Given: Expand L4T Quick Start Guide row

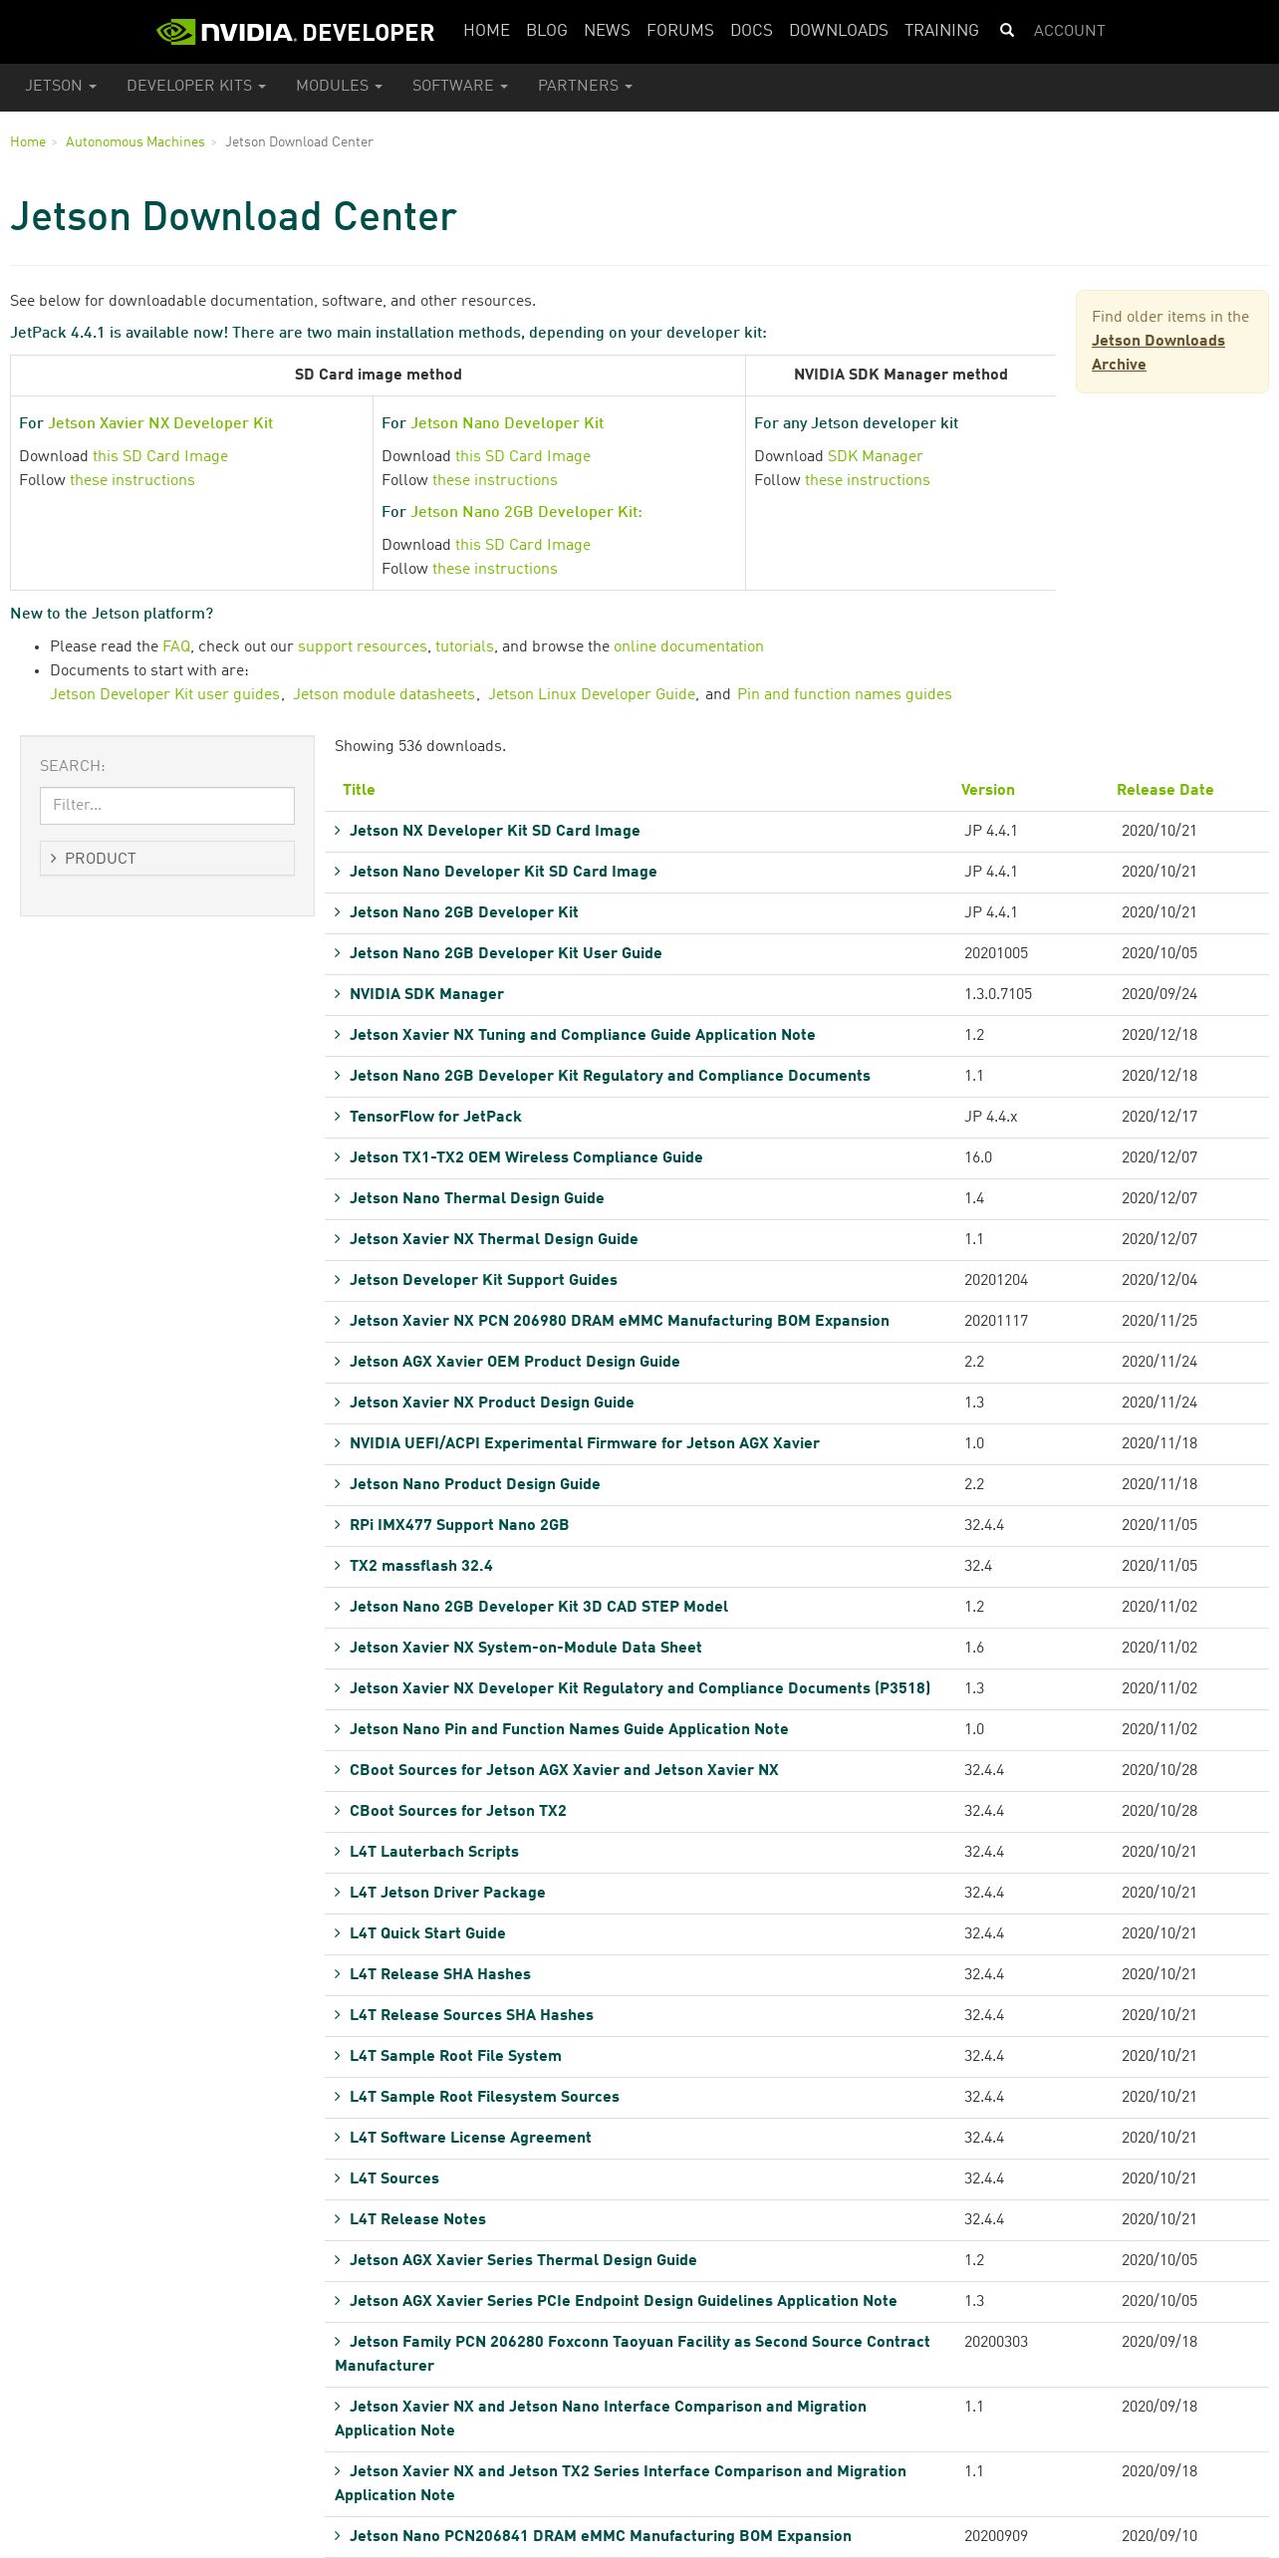Looking at the screenshot, I should (x=427, y=1933).
